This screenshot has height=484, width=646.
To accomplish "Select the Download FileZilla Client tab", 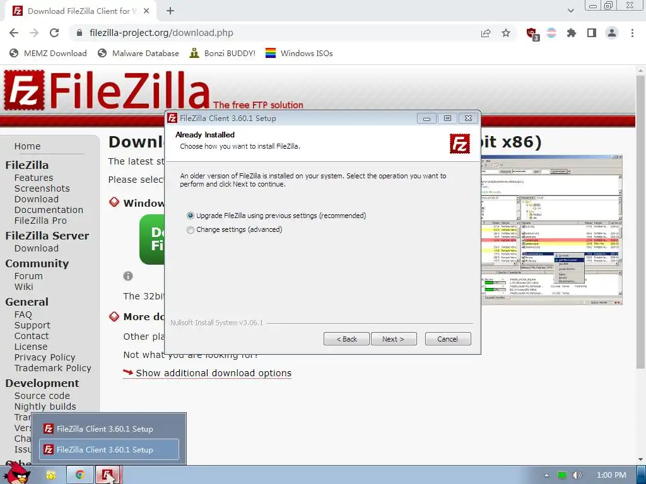I will (81, 11).
